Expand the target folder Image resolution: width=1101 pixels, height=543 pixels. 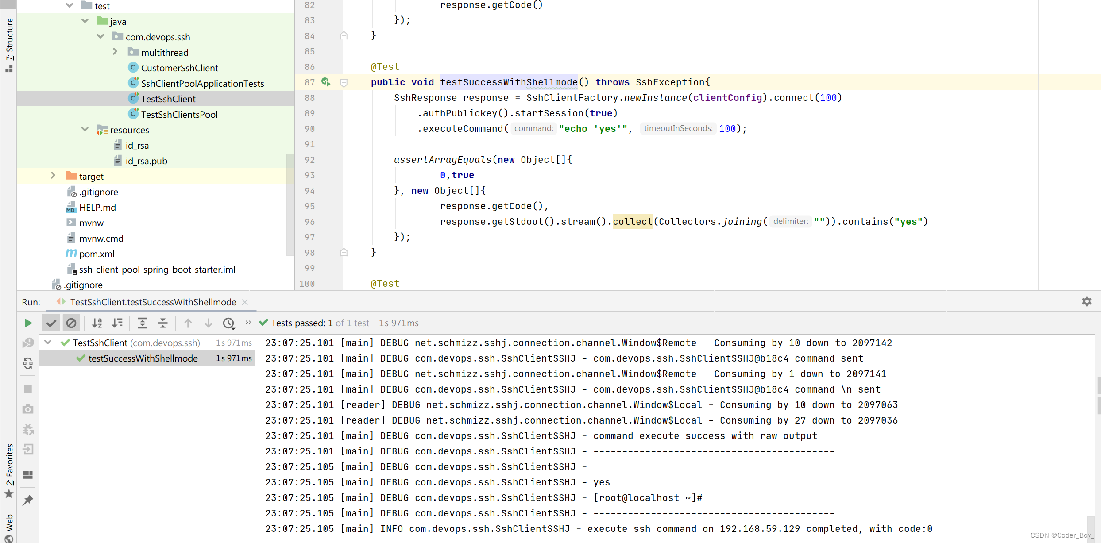[x=53, y=176]
